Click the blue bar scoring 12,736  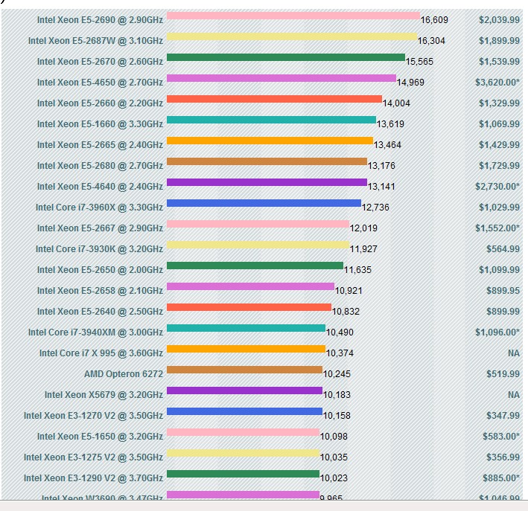tap(264, 203)
